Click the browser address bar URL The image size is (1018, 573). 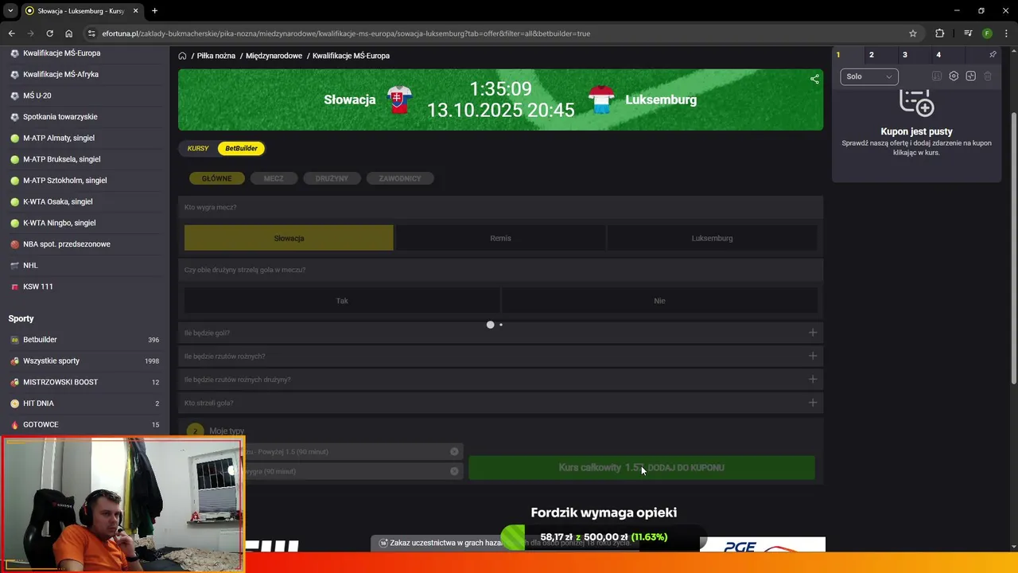(346, 33)
